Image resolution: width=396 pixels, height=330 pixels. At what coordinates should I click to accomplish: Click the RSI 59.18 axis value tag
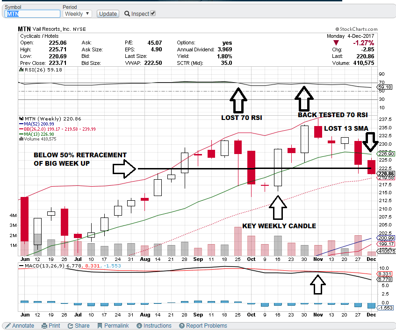tap(385, 87)
